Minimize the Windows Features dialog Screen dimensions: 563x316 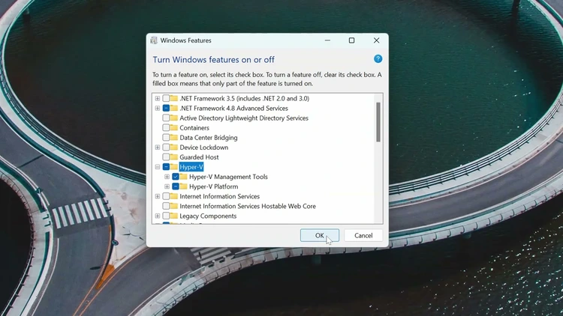pos(327,40)
